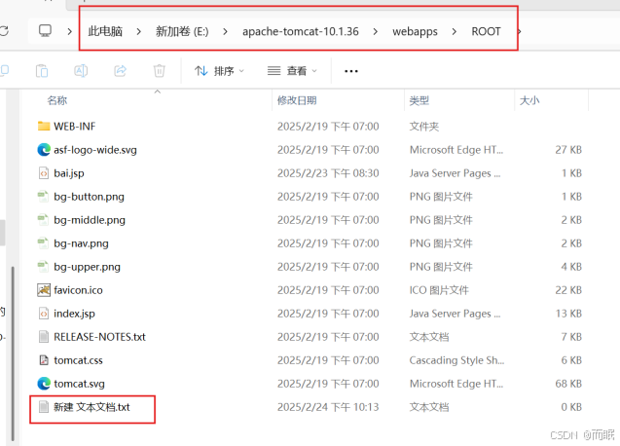Expand the chevron after 新加卷 (E:)
The image size is (620, 446).
coord(225,31)
